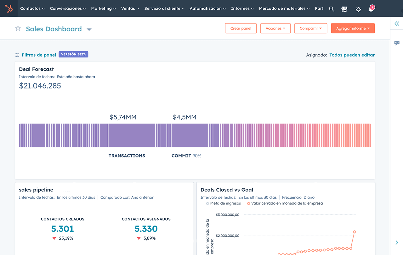Collapse the side panel with double-chevron icon

397,24
